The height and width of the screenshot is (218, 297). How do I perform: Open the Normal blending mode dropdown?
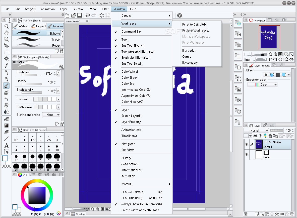(256, 131)
